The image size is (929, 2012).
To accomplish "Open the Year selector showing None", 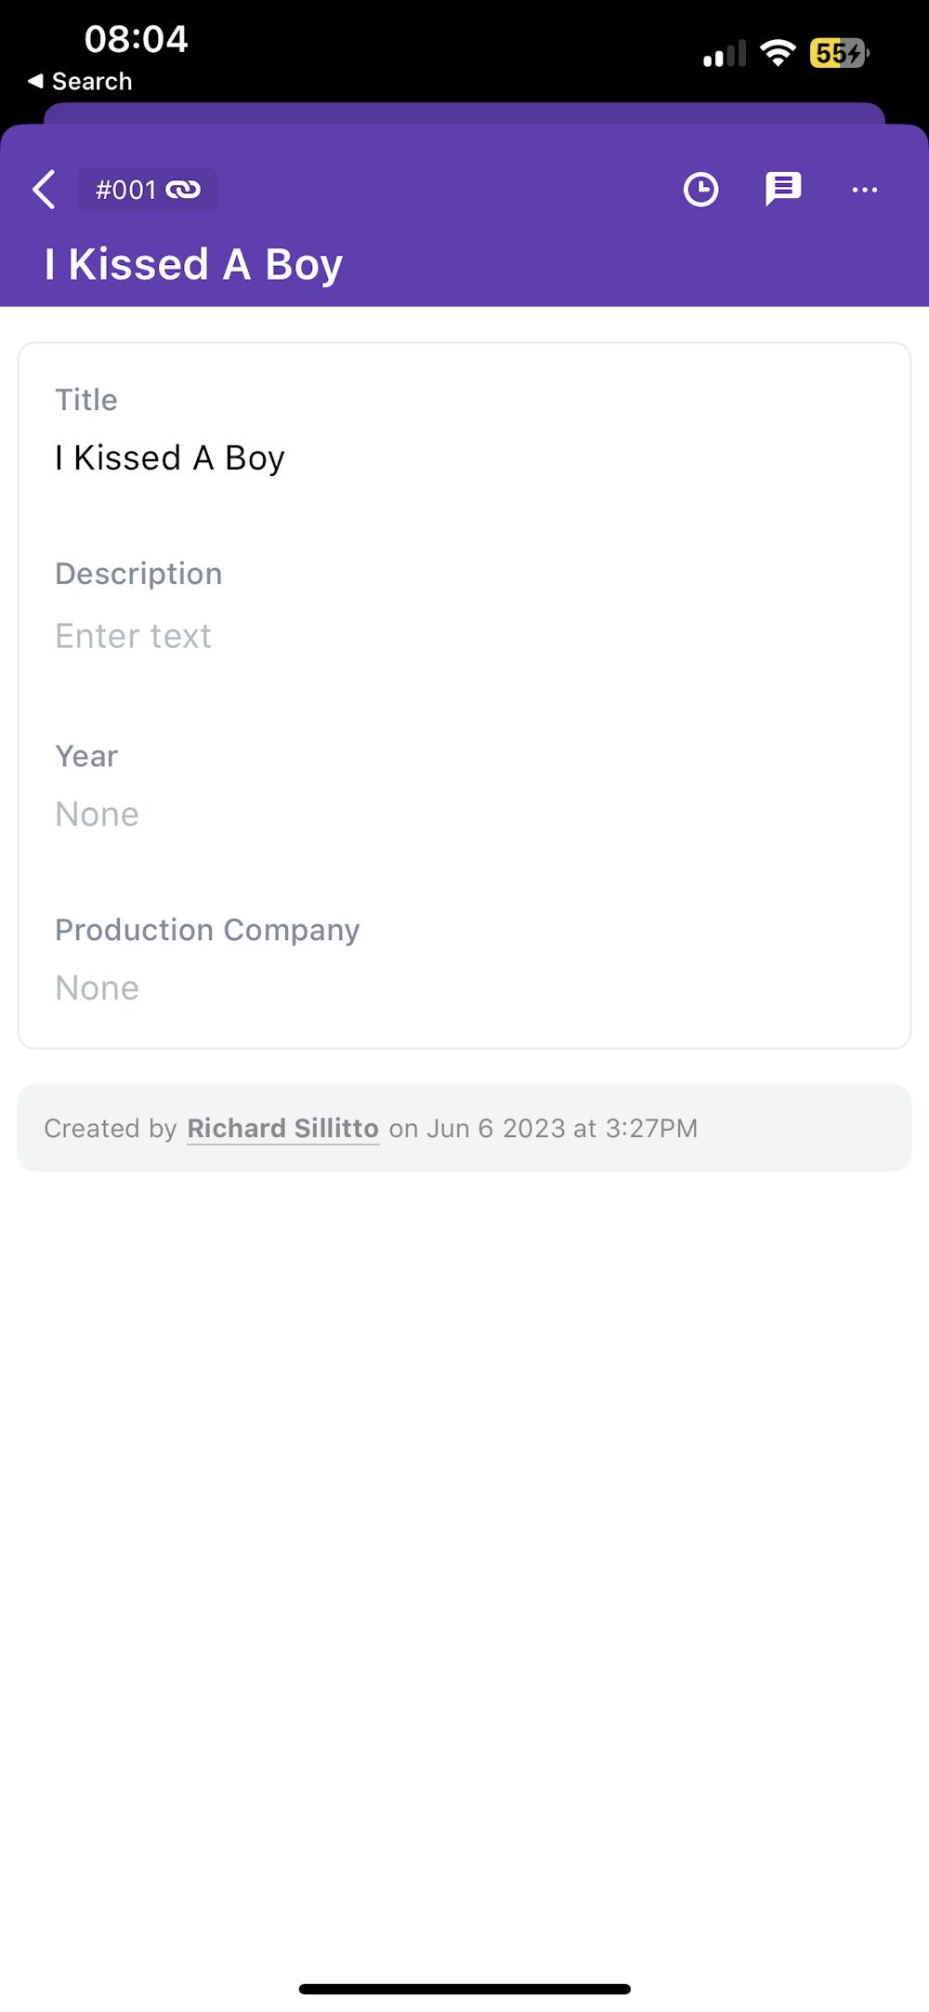I will (x=97, y=814).
